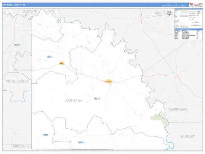Click the edition subtitle in the header bar
This screenshot has height=154, width=205.
tap(174, 6)
